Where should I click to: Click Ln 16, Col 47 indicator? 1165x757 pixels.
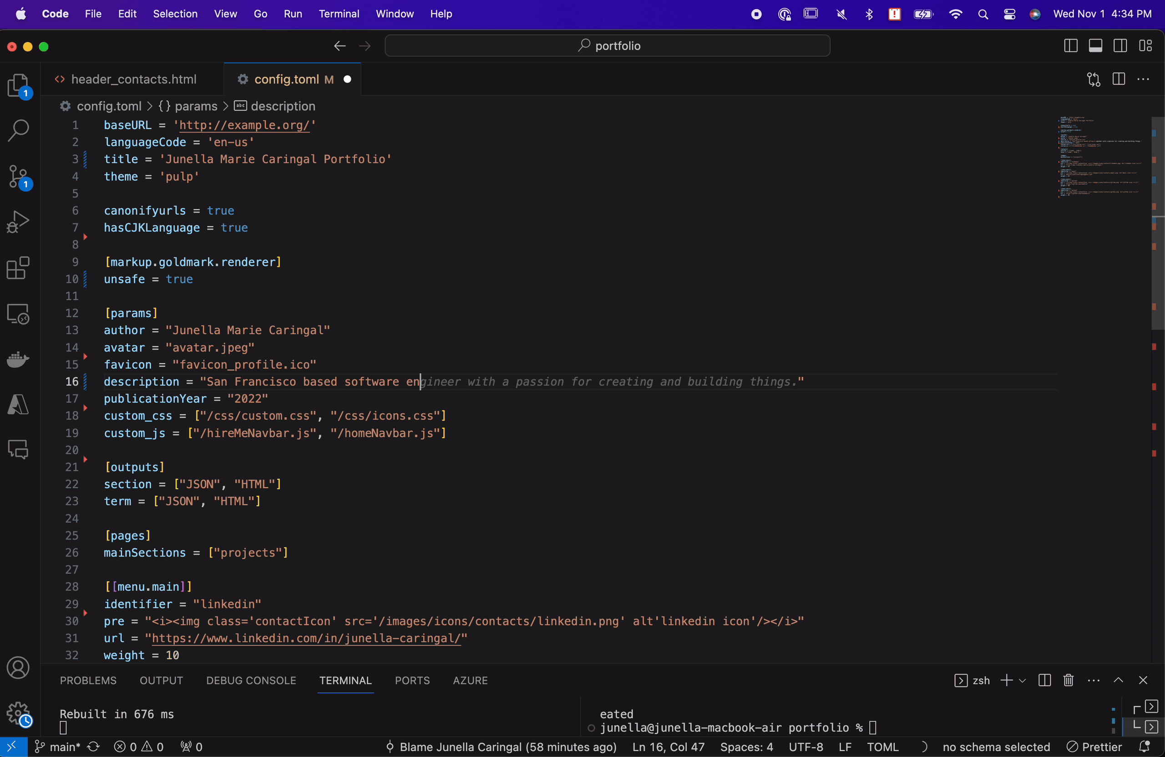668,747
